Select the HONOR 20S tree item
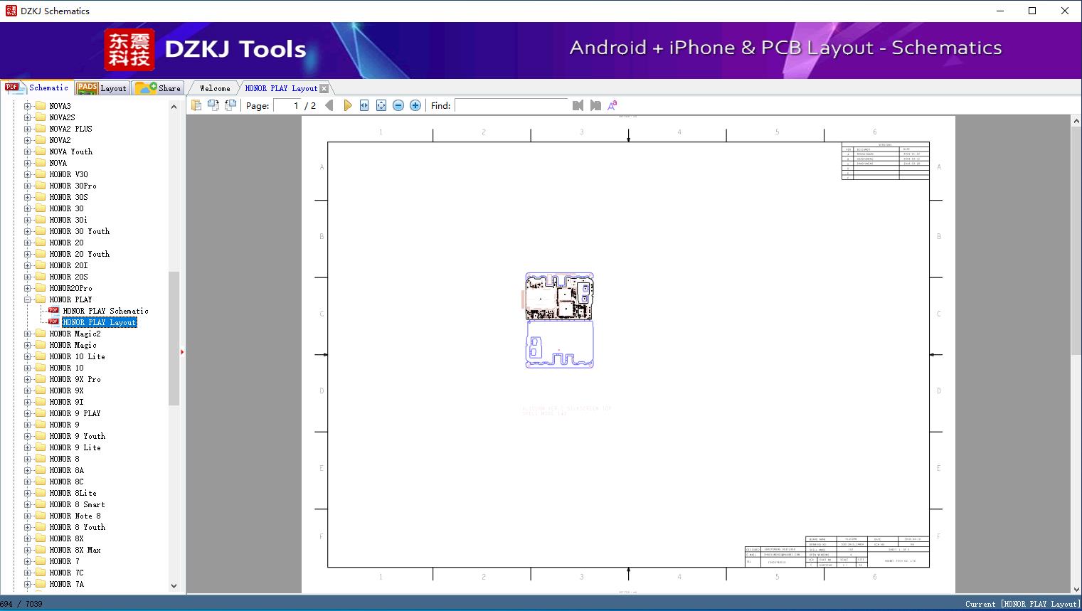The width and height of the screenshot is (1082, 611). click(x=69, y=277)
